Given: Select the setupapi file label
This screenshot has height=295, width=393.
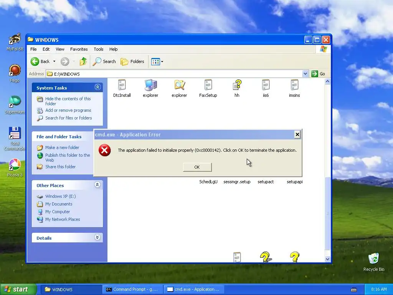Looking at the screenshot, I should tap(294, 182).
